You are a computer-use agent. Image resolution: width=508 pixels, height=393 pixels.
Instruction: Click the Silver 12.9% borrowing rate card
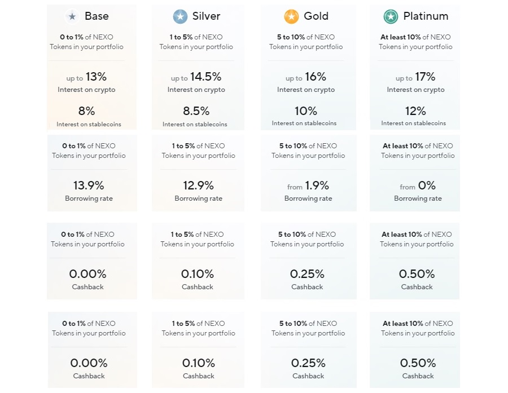point(198,173)
